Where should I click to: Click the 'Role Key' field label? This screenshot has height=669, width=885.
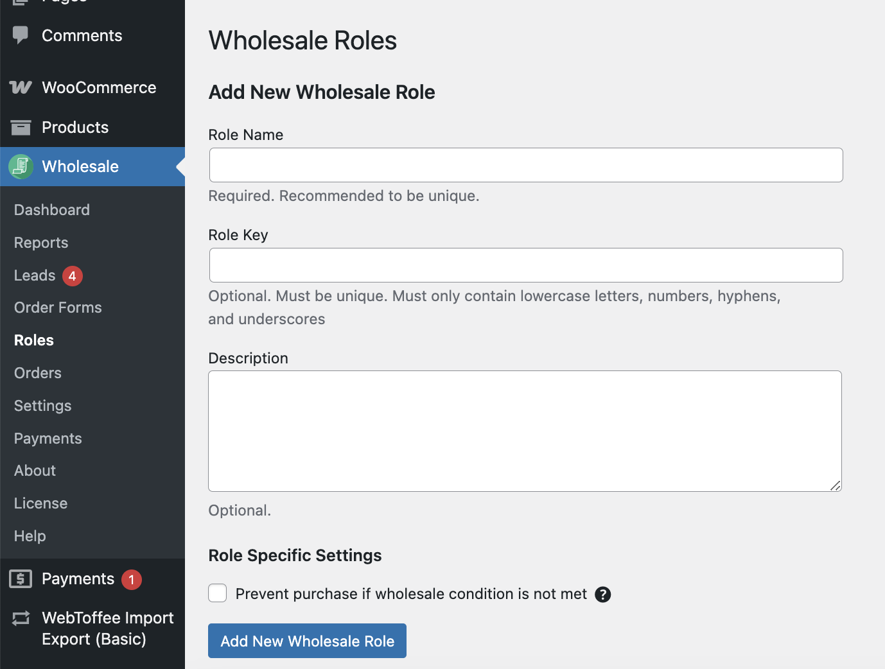(238, 235)
